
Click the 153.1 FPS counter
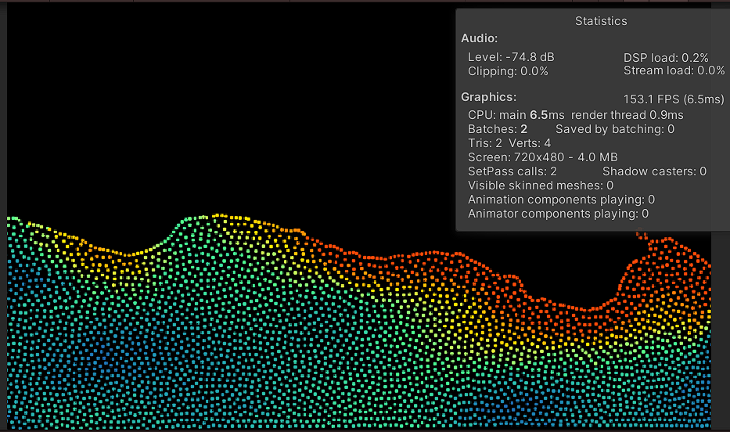pyautogui.click(x=673, y=99)
